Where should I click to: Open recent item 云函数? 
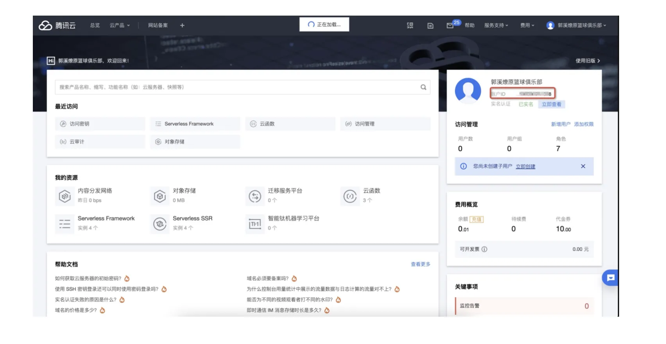click(x=290, y=124)
